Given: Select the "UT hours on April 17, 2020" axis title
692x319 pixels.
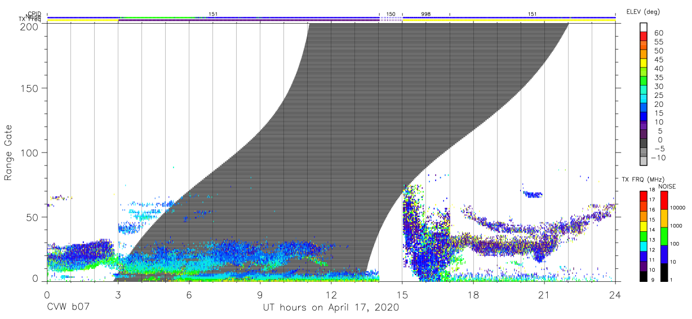Looking at the screenshot, I should click(330, 308).
